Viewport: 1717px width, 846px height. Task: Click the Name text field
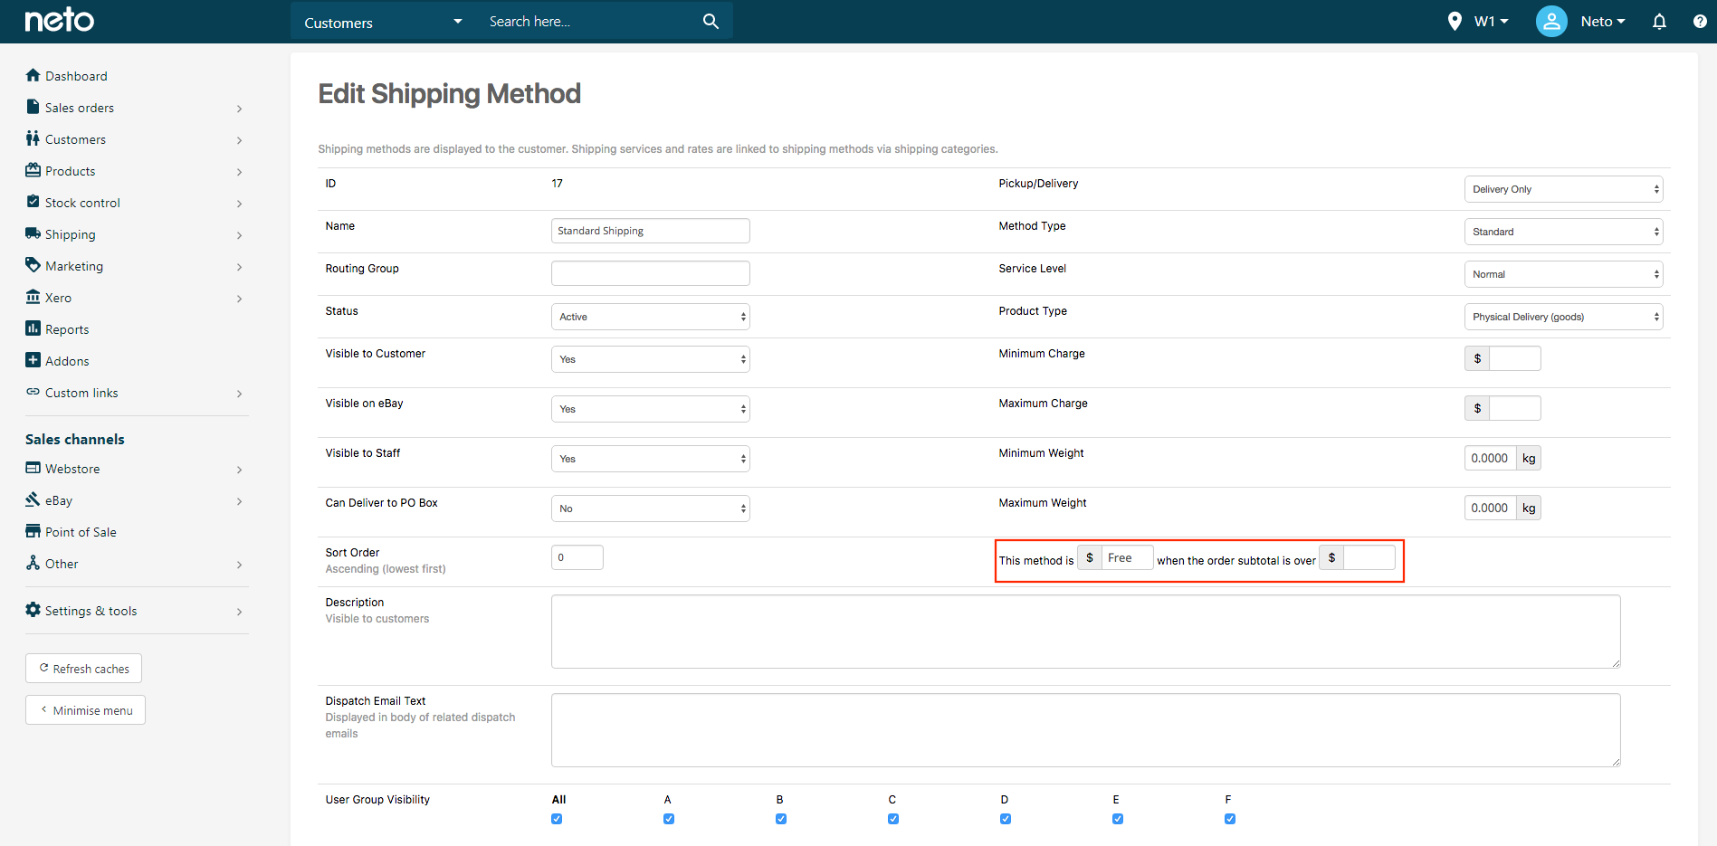[x=651, y=231]
